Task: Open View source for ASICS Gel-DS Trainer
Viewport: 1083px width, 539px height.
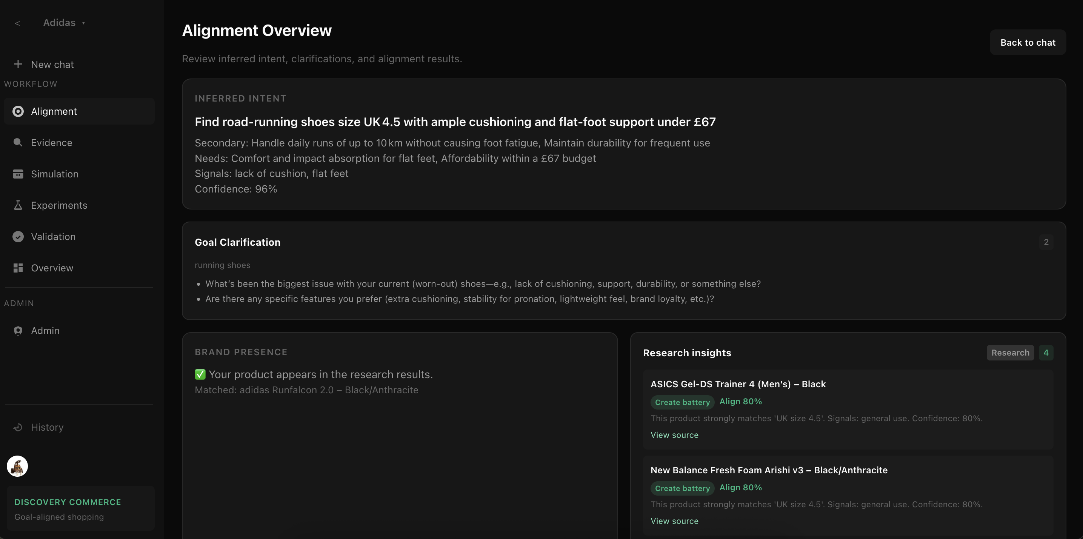Action: [674, 435]
